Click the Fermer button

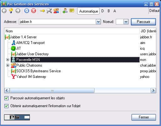pyautogui.click(x=144, y=117)
